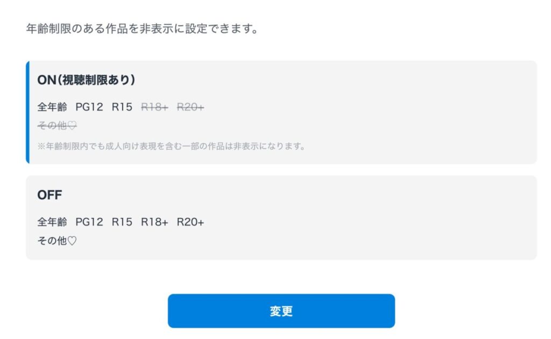This screenshot has height=339, width=551.
Task: Select the OFF viewing restriction option
Action: [50, 195]
